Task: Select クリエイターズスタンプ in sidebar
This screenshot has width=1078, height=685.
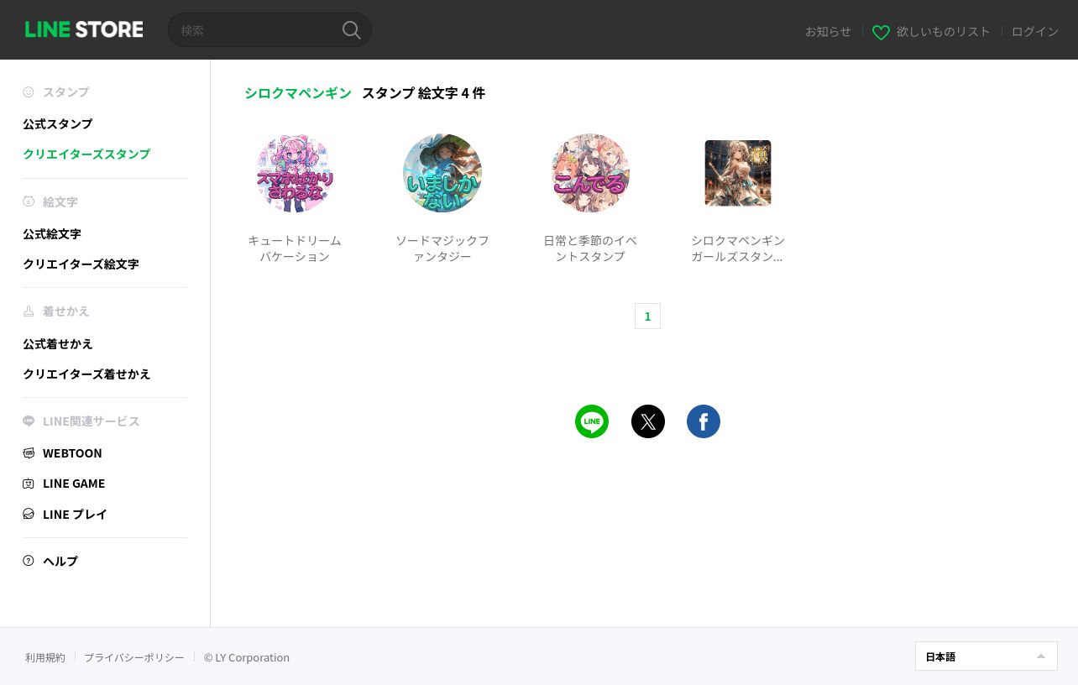Action: pos(86,154)
